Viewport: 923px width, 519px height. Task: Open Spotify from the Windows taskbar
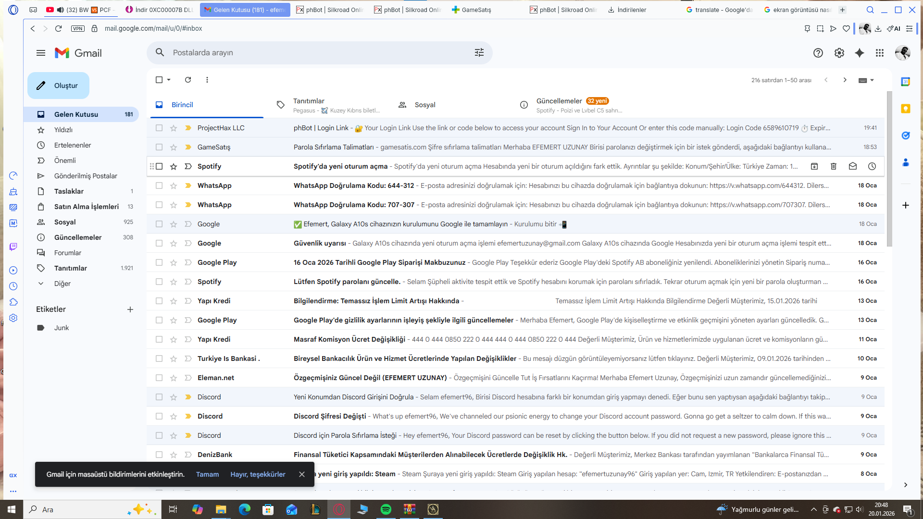pos(386,509)
